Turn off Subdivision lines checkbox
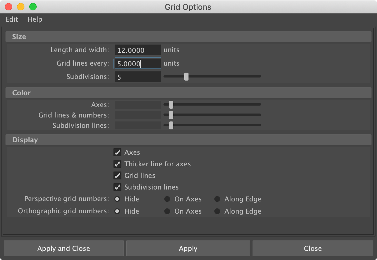377x260 pixels. (117, 187)
